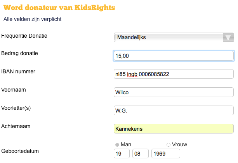Select the Man radio button
This screenshot has width=238, height=163.
pos(117,144)
